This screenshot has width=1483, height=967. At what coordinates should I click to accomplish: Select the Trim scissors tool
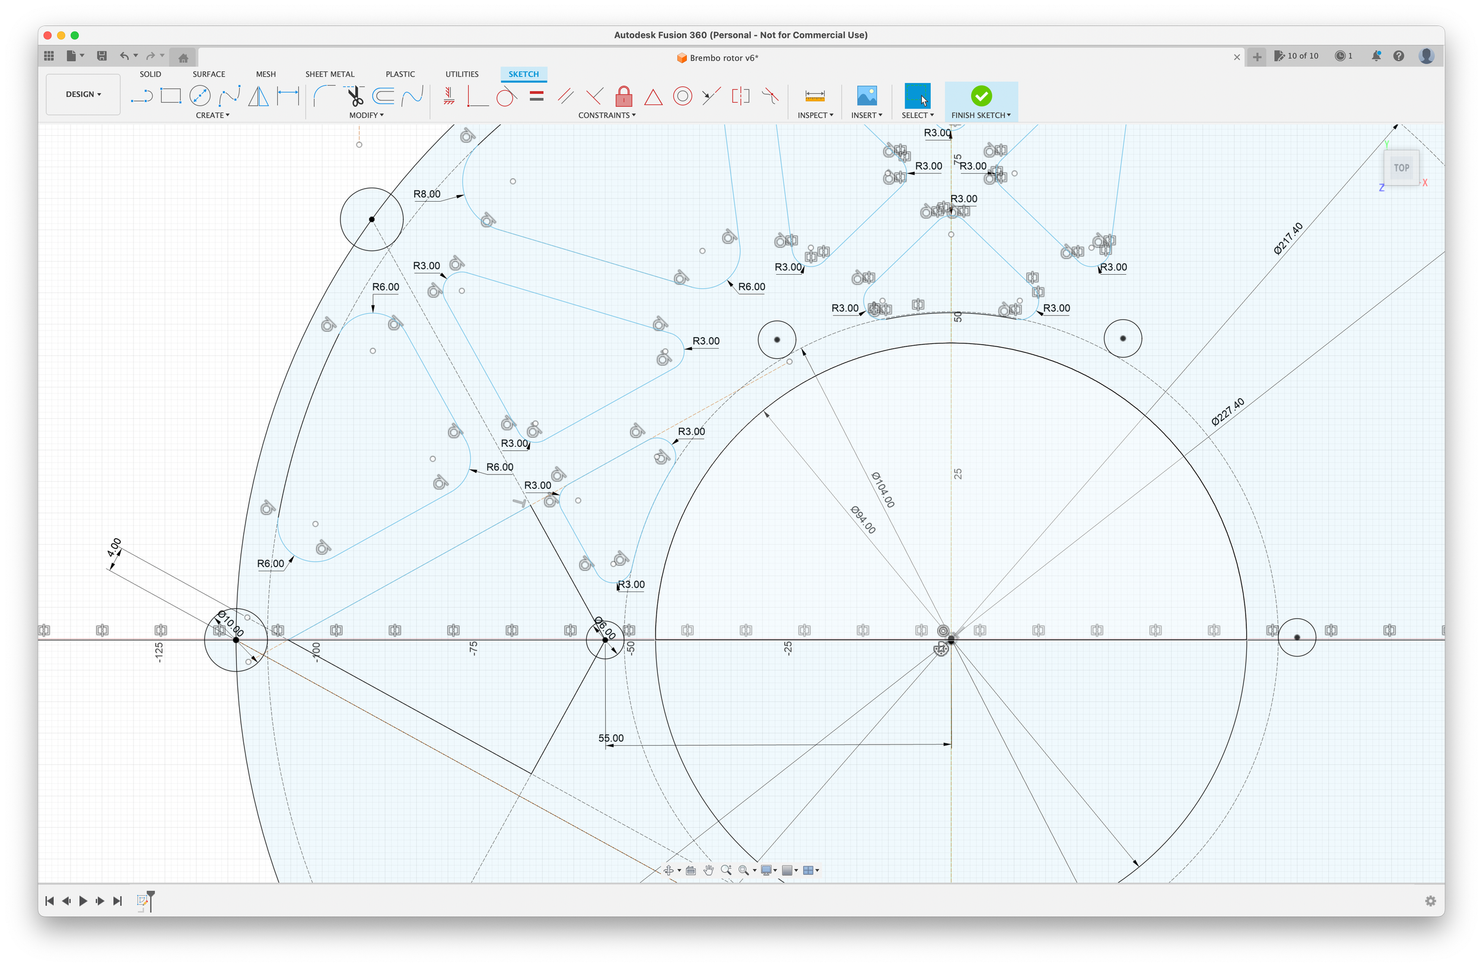click(355, 96)
